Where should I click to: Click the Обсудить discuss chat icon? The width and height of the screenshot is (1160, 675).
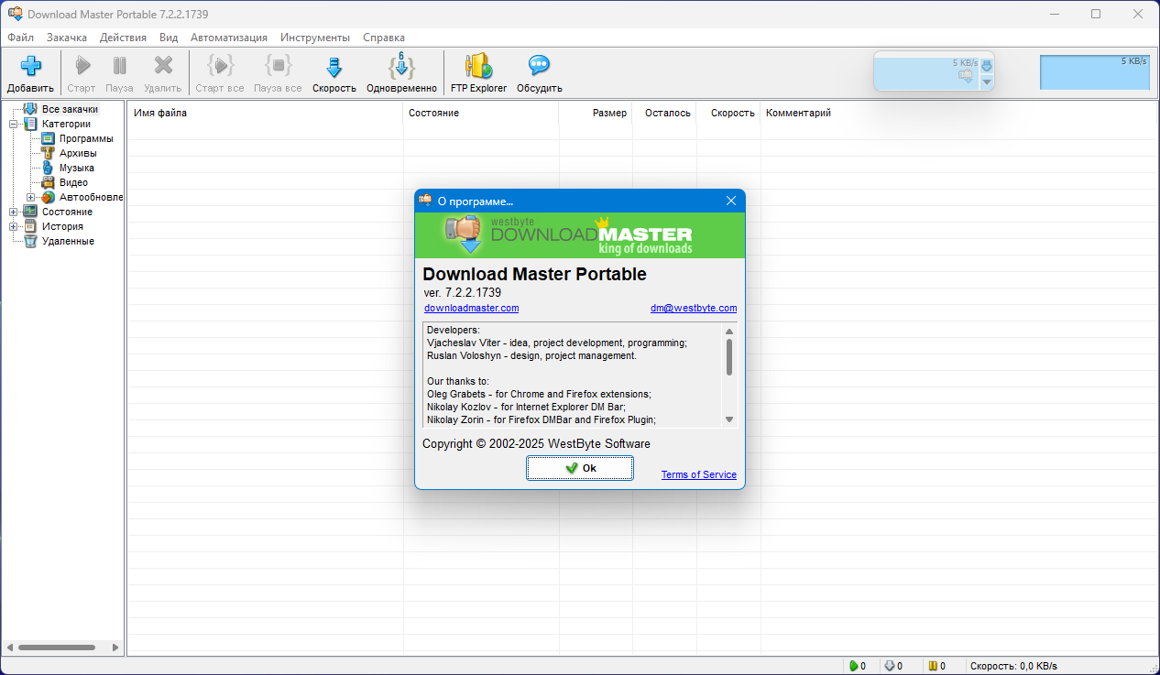539,67
